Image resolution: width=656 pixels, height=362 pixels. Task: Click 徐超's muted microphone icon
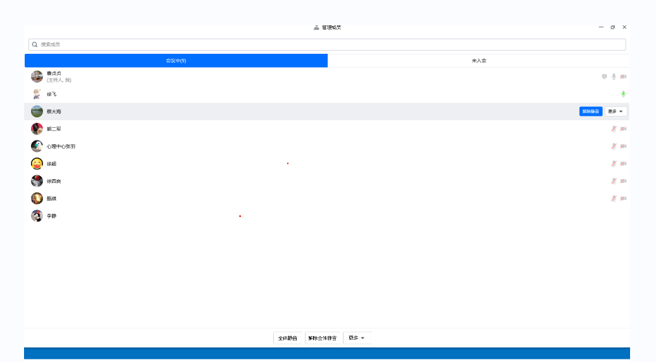(614, 164)
